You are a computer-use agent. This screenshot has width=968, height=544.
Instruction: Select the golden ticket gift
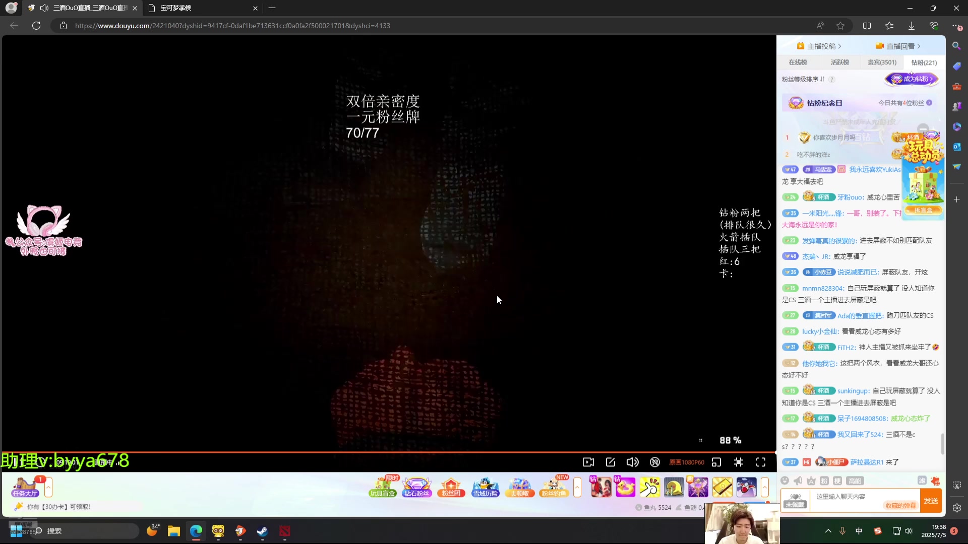[x=722, y=487]
